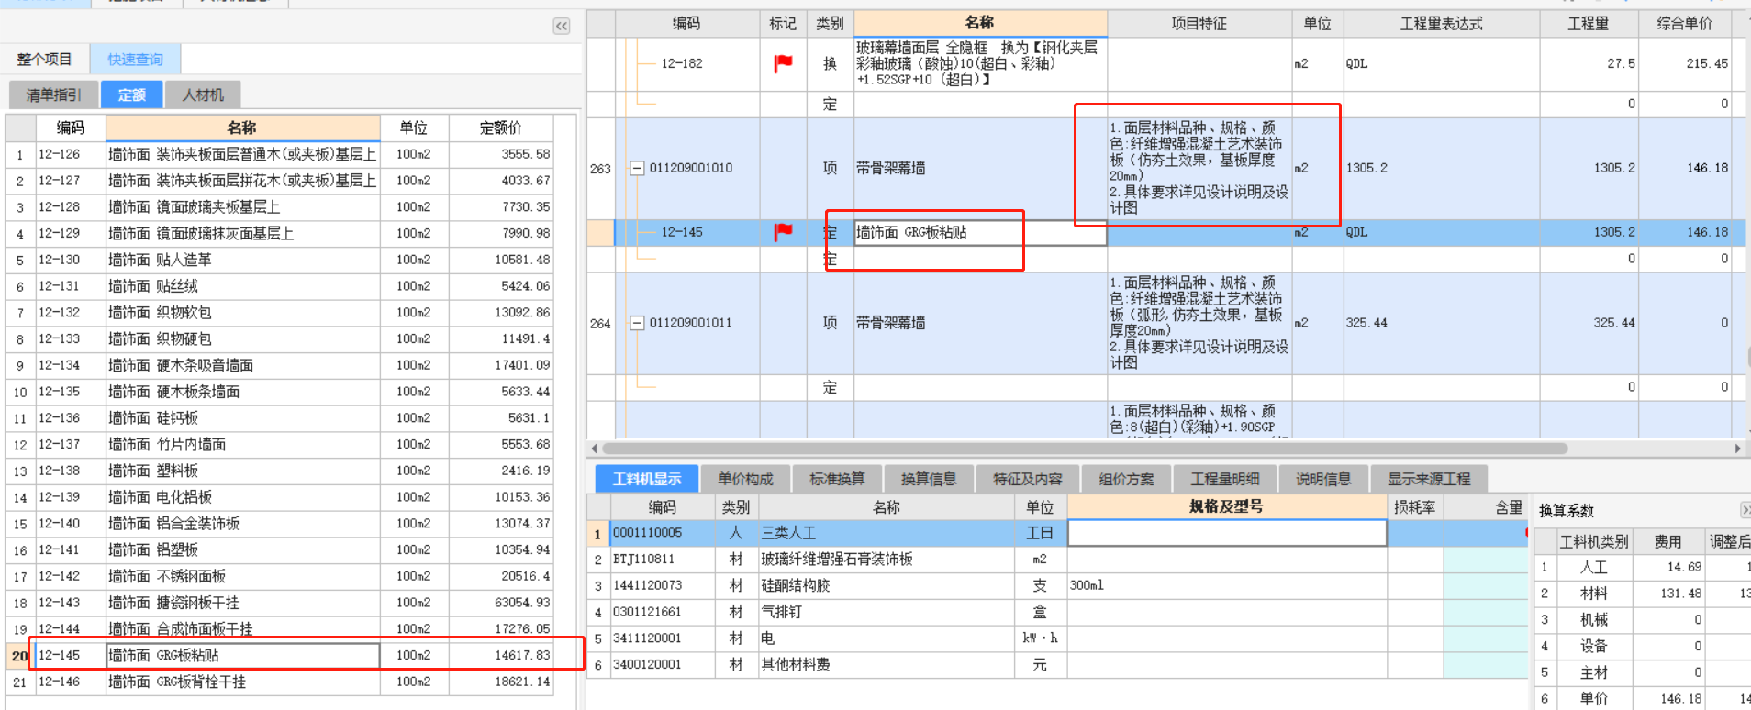Click the 人工 fee value 14.69
The width and height of the screenshot is (1751, 710).
pos(1668,567)
